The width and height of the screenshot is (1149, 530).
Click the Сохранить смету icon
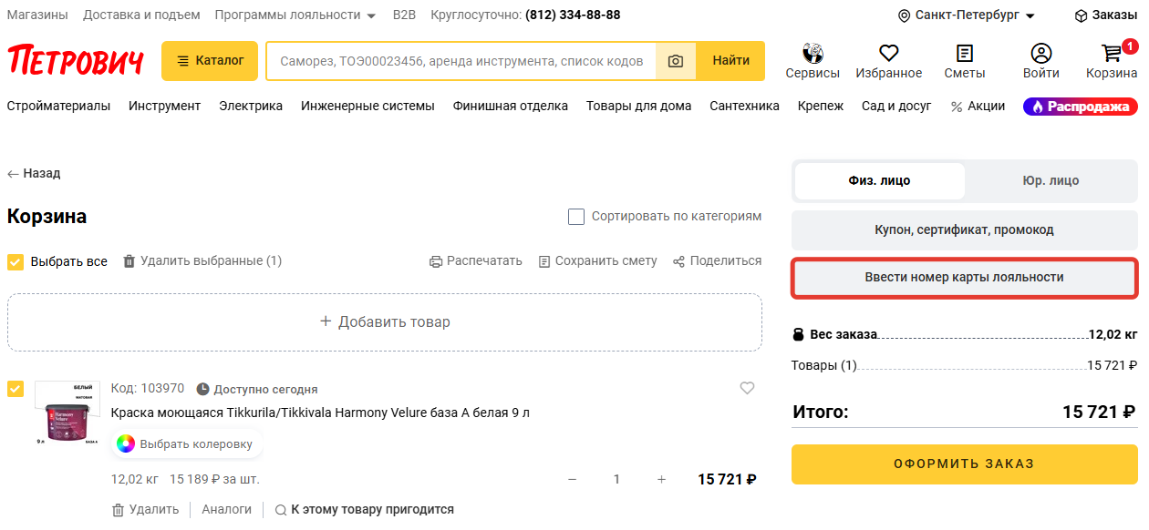click(x=544, y=261)
